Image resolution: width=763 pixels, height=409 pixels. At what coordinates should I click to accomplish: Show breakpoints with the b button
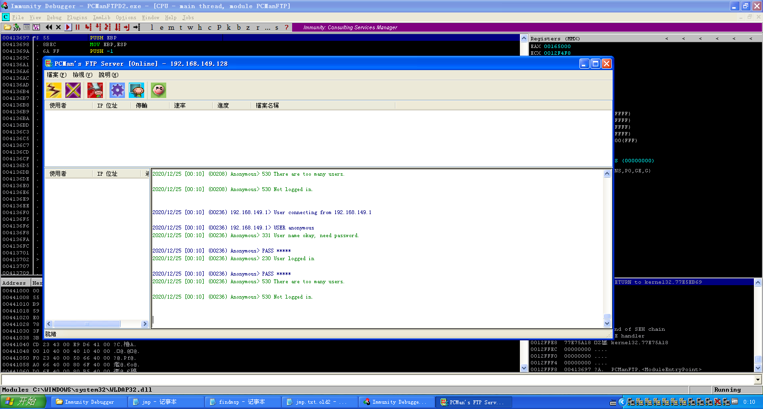[x=238, y=27]
